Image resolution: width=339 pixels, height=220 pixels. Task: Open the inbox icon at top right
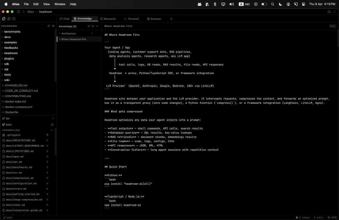329,12
